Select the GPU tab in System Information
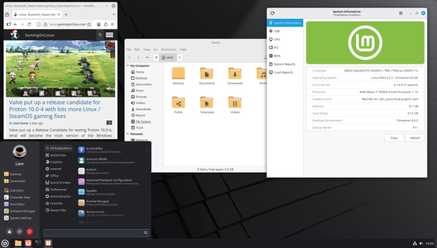 click(x=277, y=39)
